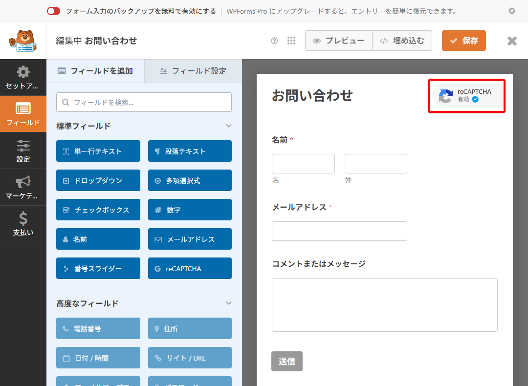The width and height of the screenshot is (528, 386).
Task: Toggle form entry backup switch
Action: [54, 11]
